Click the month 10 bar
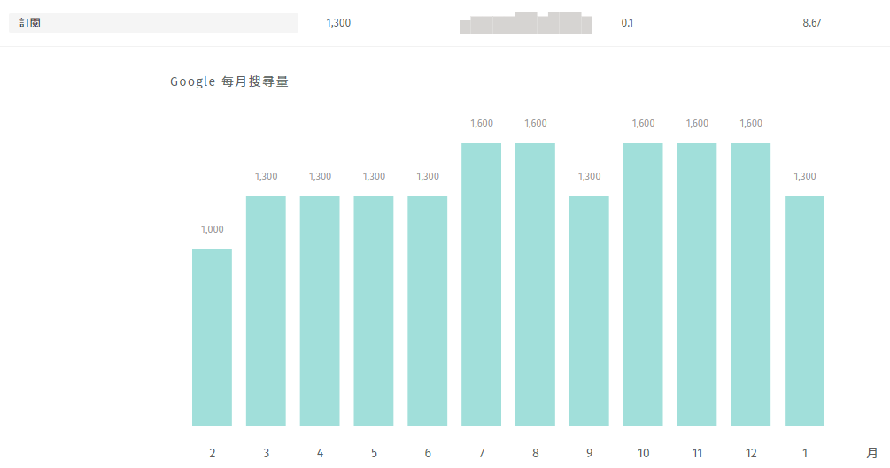 643,285
